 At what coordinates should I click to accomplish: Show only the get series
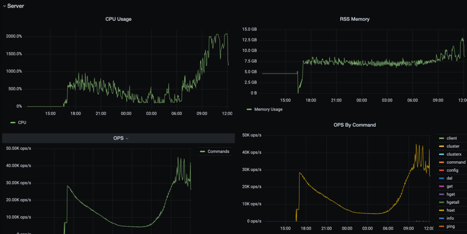(x=449, y=186)
